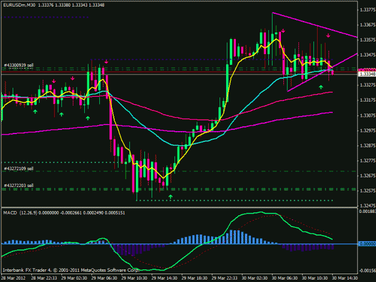The width and height of the screenshot is (376, 282).
Task: Click the 30 Mar 10:30 time label
Action: coord(315,278)
